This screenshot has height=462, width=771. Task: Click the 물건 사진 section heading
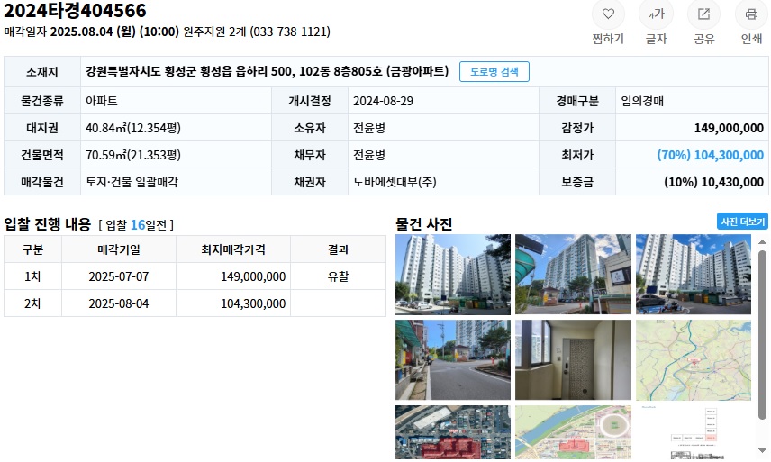pyautogui.click(x=424, y=224)
